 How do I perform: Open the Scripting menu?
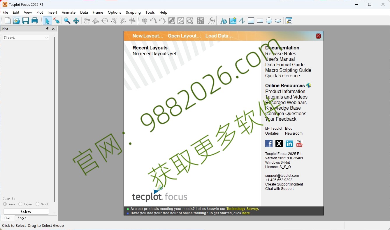[133, 12]
